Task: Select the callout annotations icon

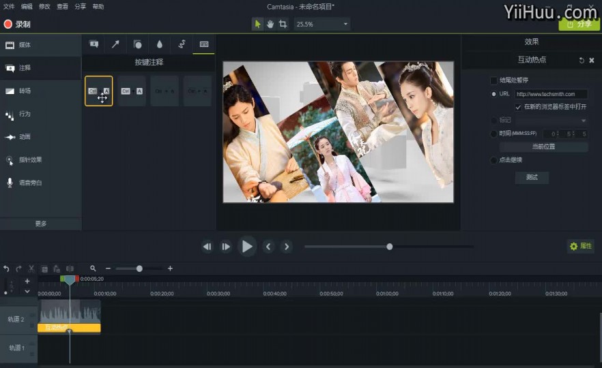Action: pos(94,44)
